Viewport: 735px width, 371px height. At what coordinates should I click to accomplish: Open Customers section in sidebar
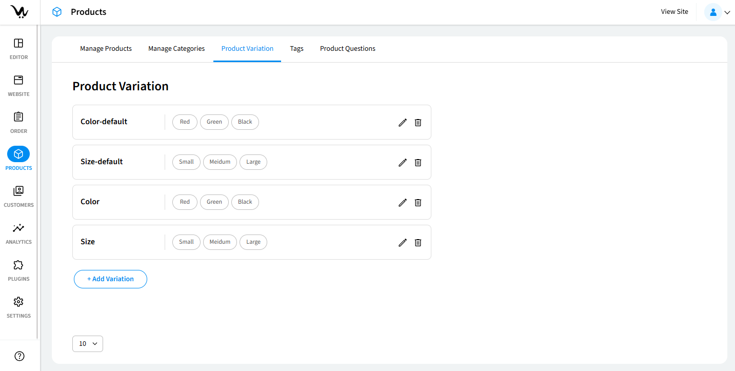(x=18, y=191)
